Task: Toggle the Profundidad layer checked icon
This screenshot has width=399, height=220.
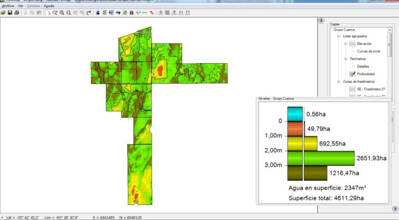Action: tap(352, 74)
